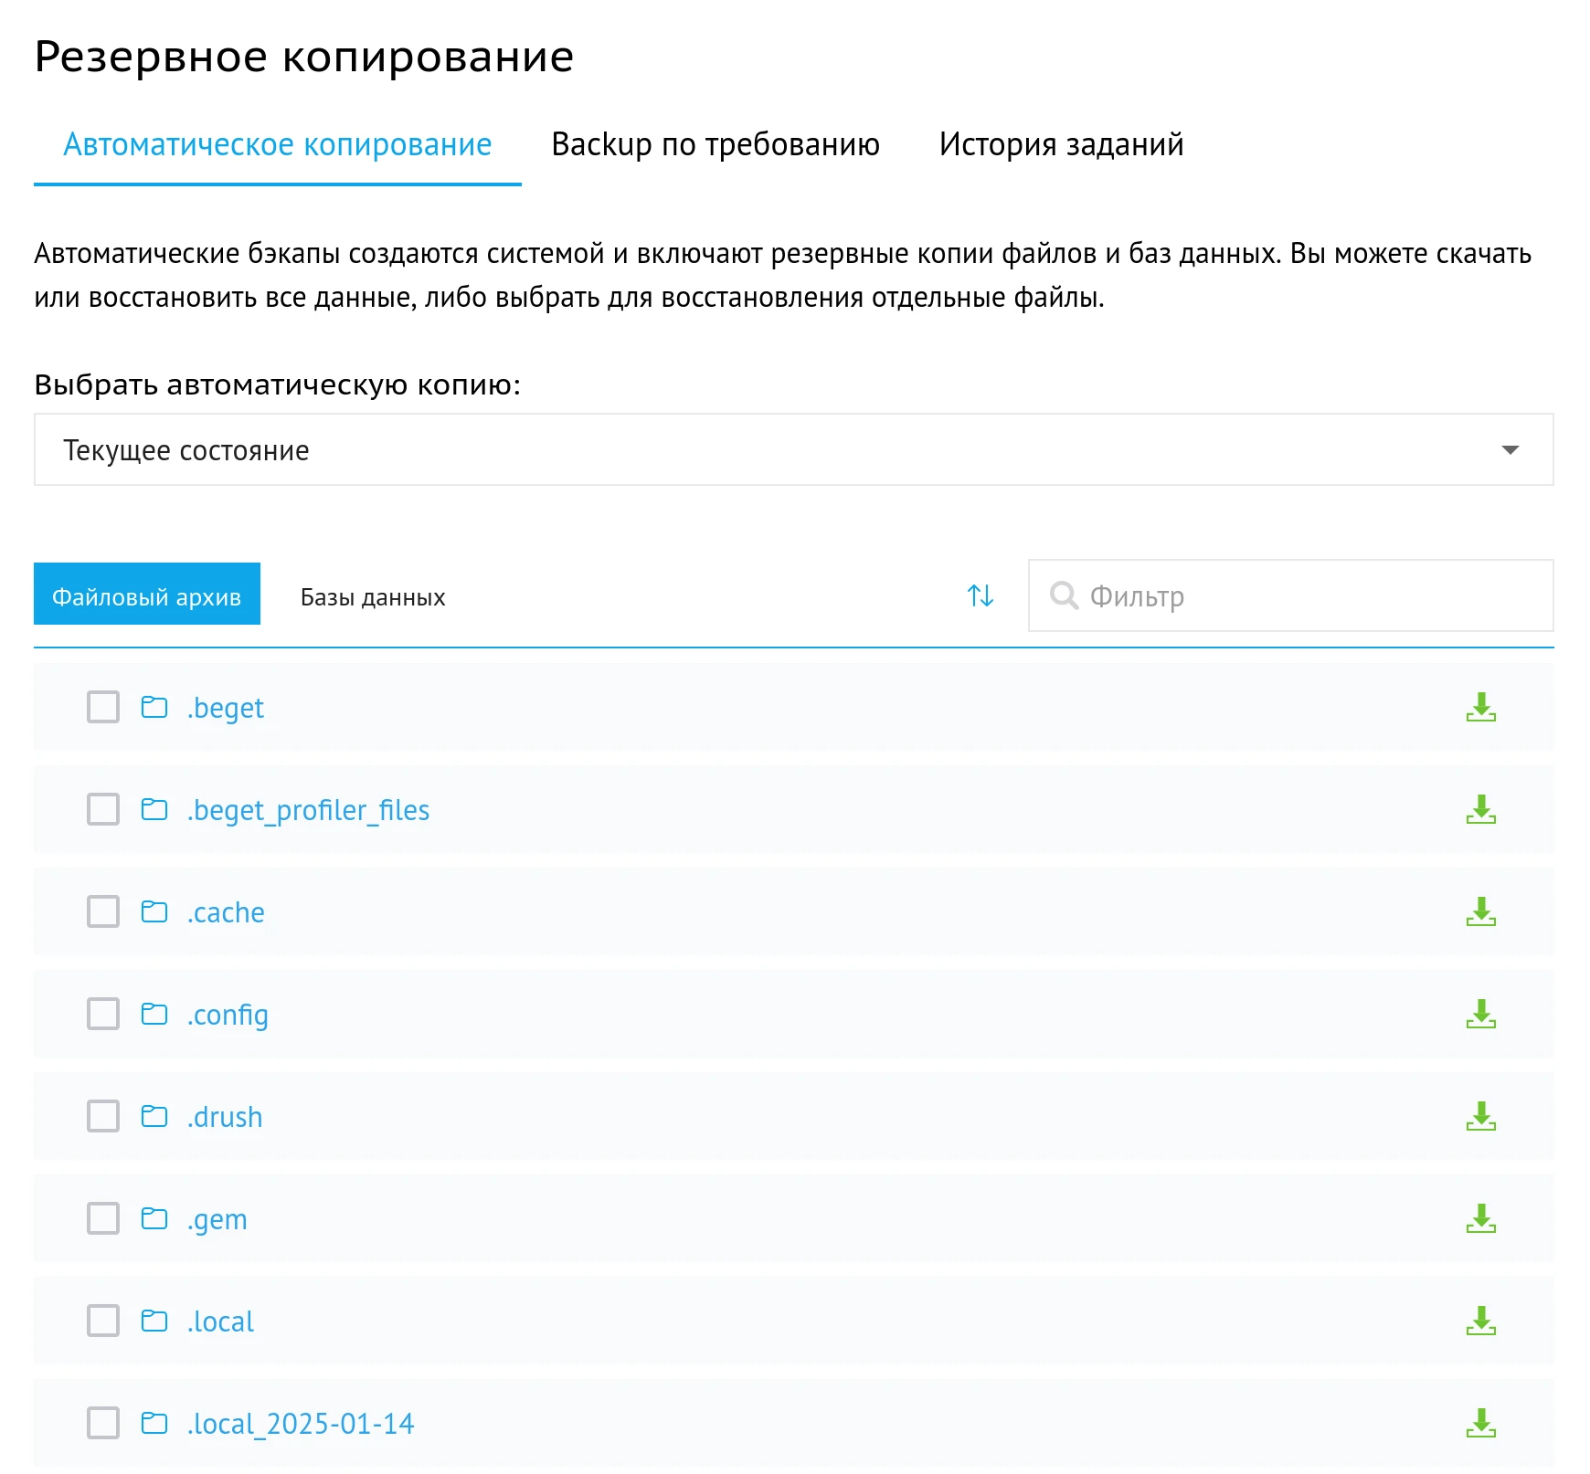Click the magnifier icon in the filter field
This screenshot has width=1590, height=1474.
click(x=1065, y=595)
